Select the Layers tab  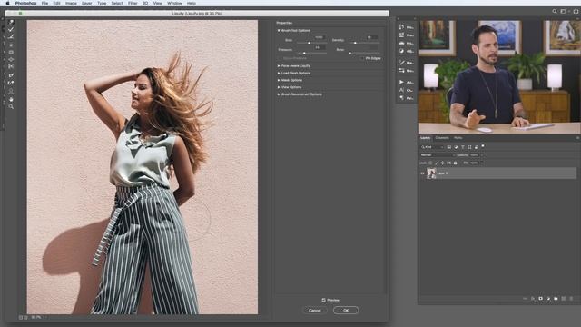tap(426, 138)
